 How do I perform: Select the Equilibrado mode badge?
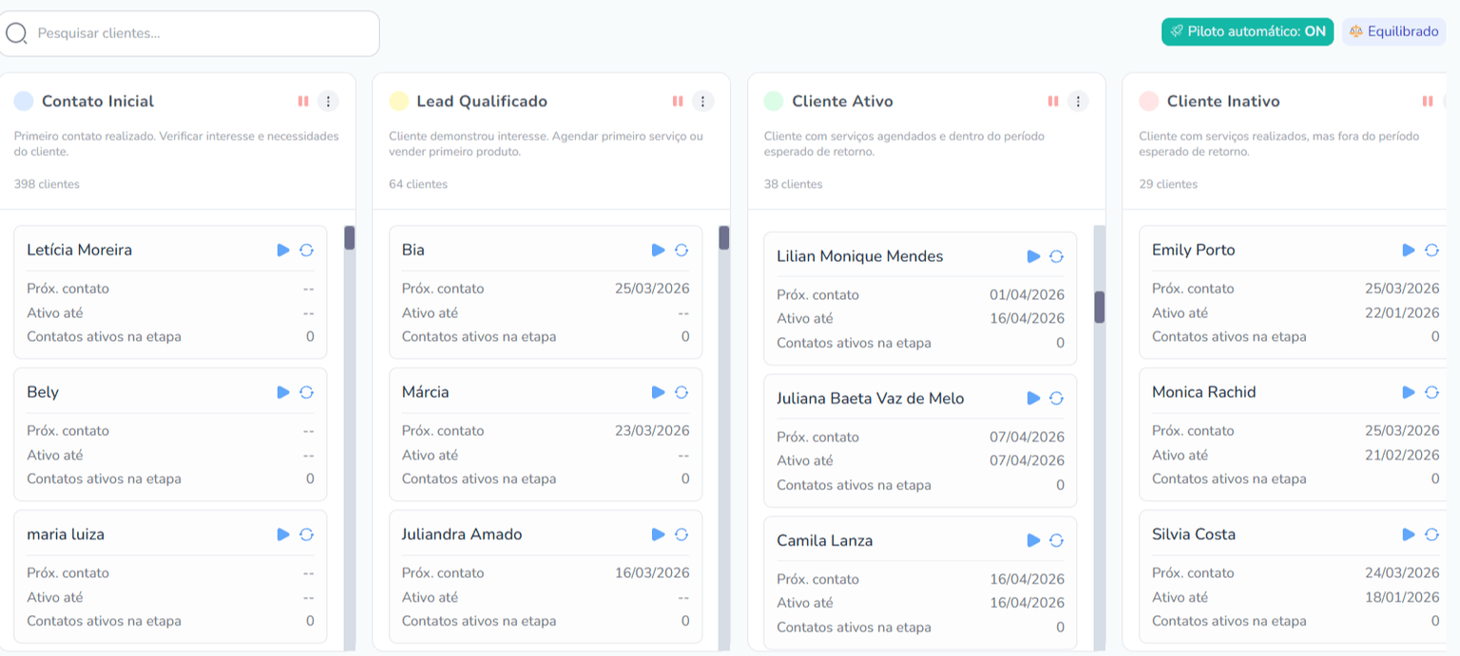[x=1393, y=31]
